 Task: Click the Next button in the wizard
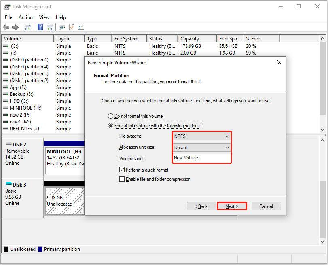tap(232, 206)
